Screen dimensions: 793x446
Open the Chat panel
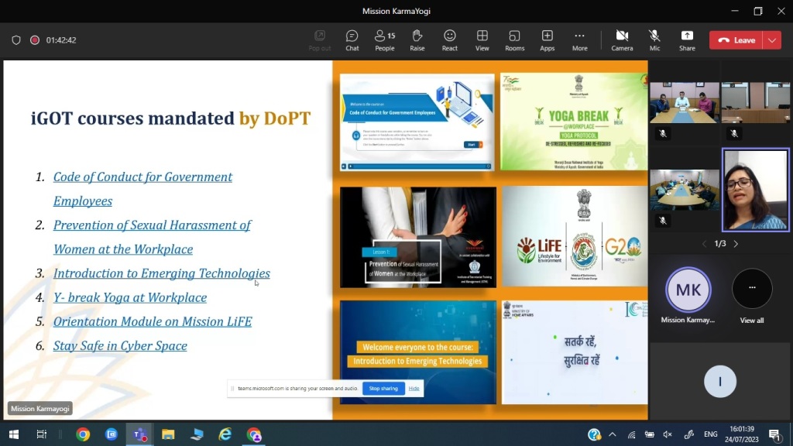click(x=352, y=40)
